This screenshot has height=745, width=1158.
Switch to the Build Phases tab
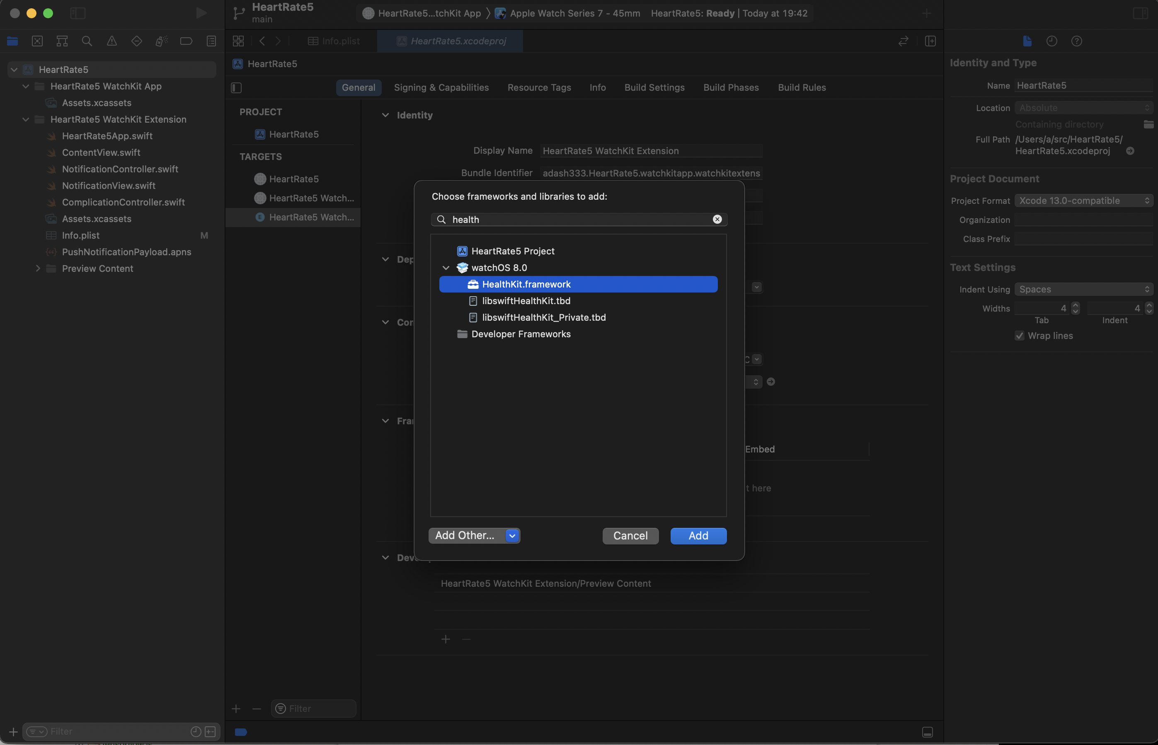(x=731, y=87)
